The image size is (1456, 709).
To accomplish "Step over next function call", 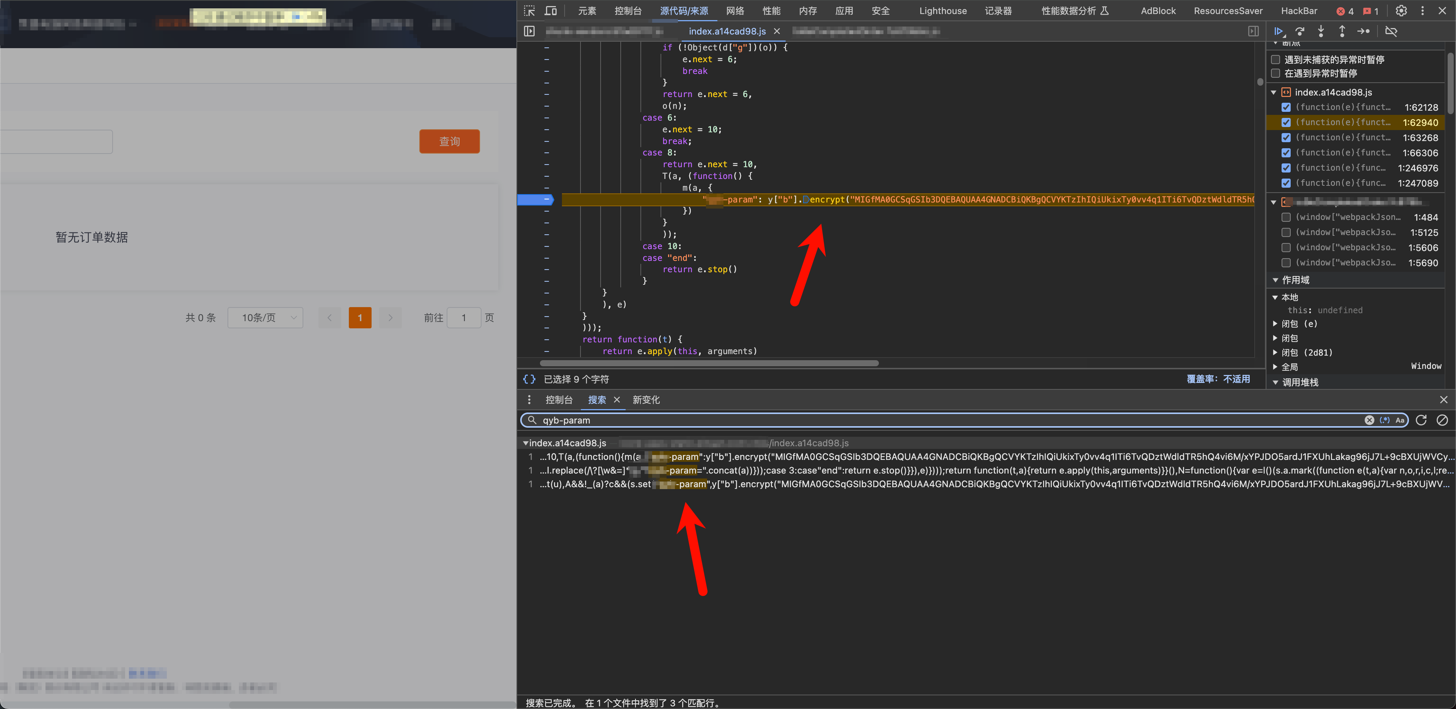I will tap(1300, 31).
